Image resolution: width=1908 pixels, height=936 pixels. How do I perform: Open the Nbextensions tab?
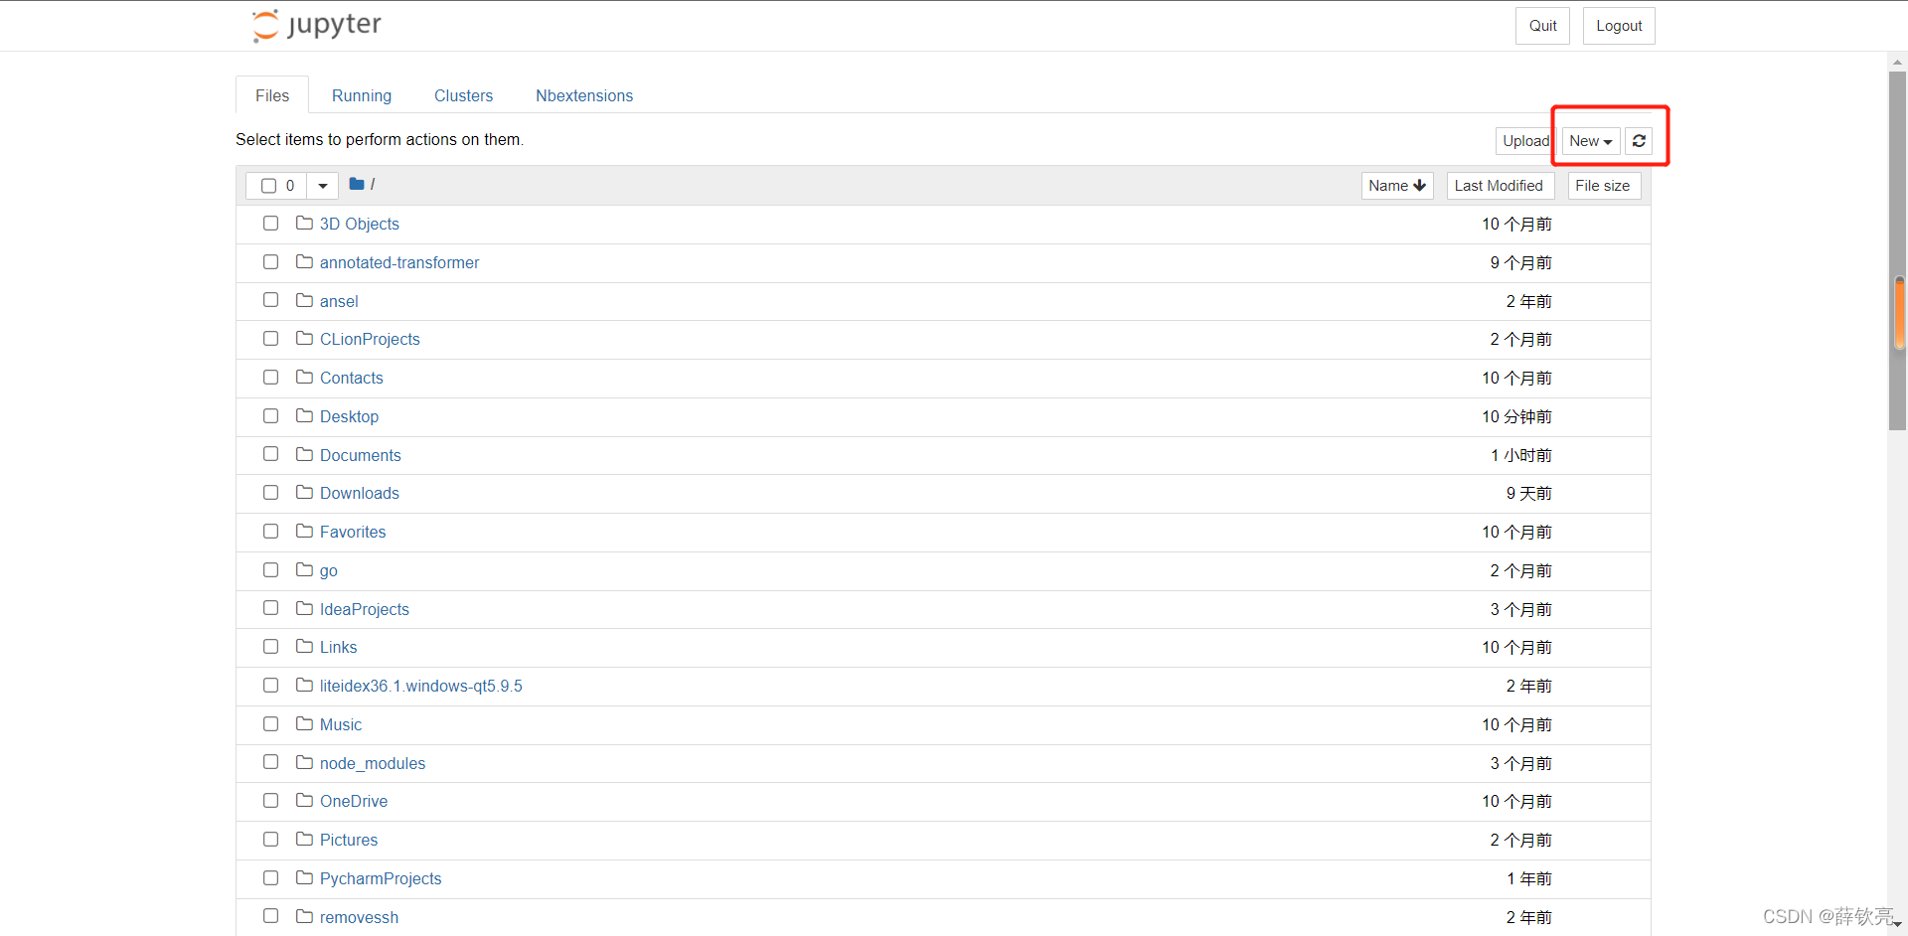(584, 95)
